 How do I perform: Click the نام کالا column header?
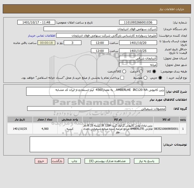118,119
